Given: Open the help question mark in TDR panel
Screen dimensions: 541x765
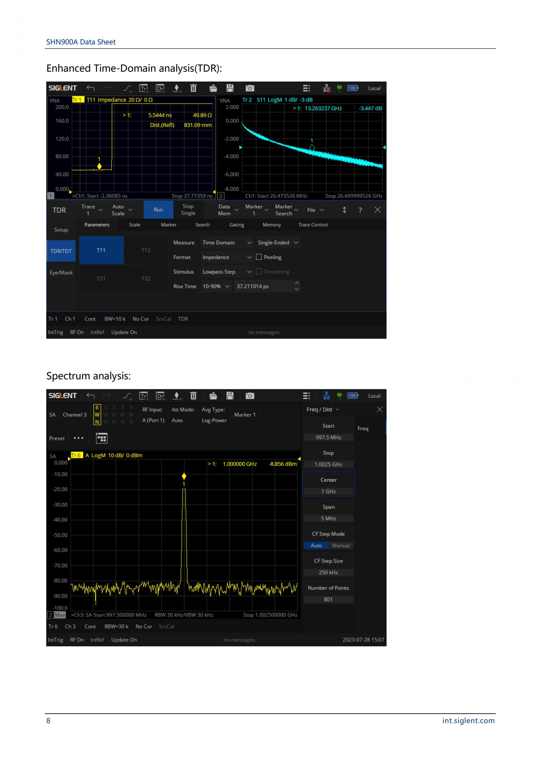Looking at the screenshot, I should [360, 210].
